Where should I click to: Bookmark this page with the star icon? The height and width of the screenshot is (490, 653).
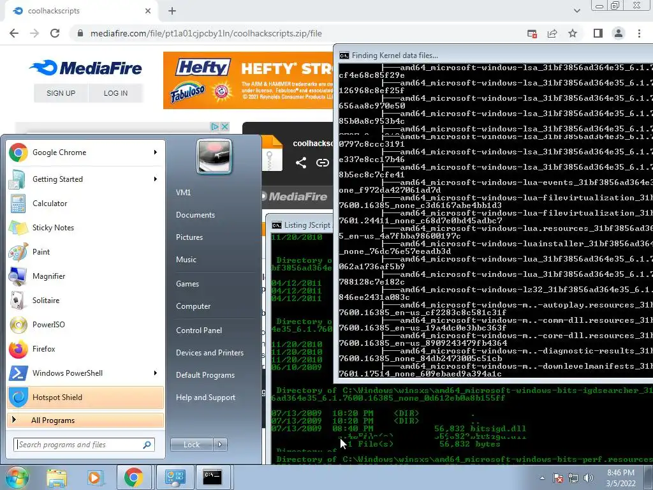(x=573, y=33)
